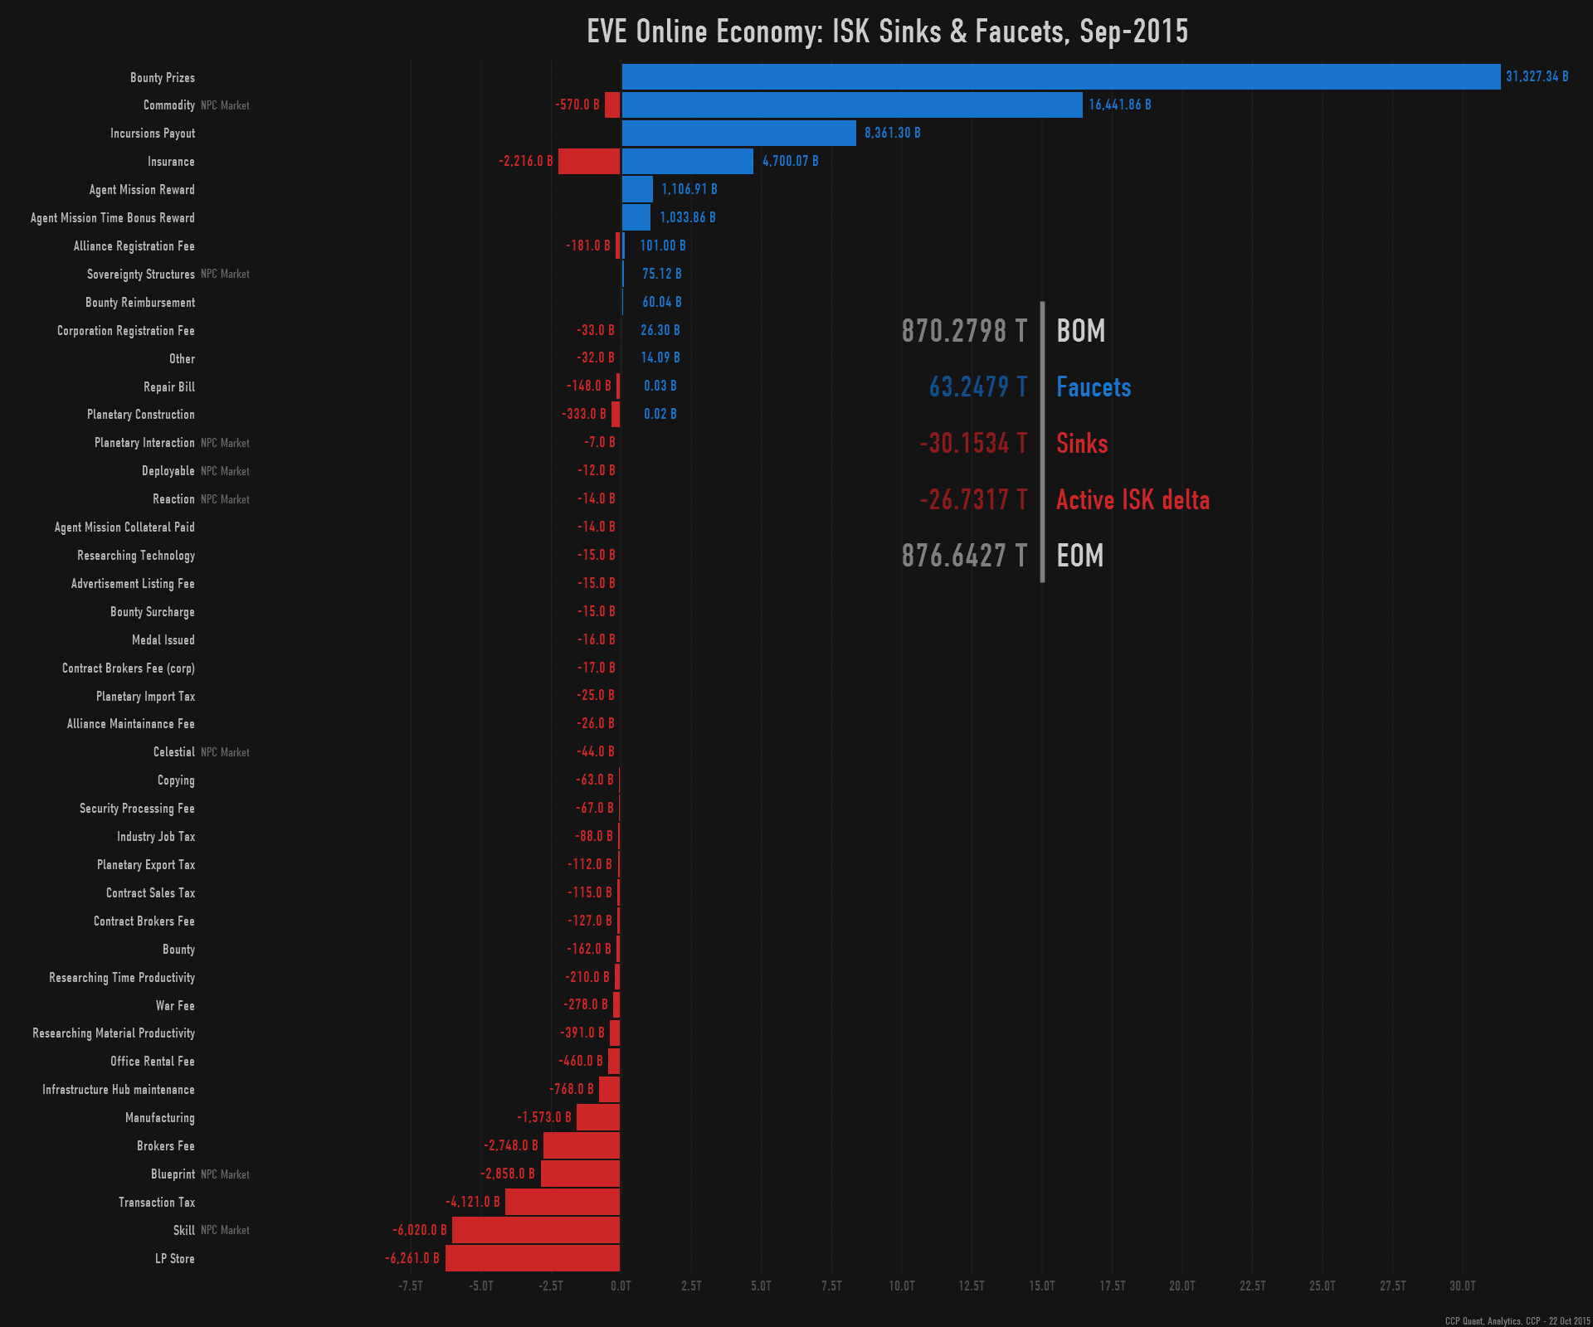1593x1327 pixels.
Task: Select the 'Advertisement Listing Fee' label
Action: [133, 584]
